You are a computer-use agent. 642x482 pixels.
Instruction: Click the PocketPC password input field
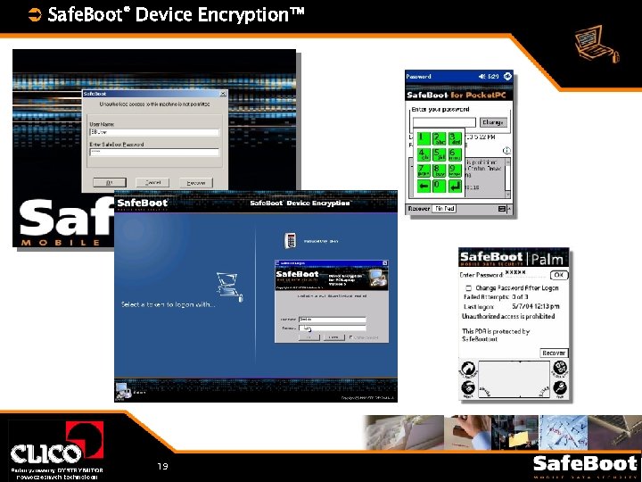[444, 122]
